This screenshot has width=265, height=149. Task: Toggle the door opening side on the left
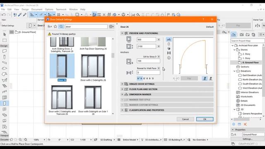pos(205,78)
